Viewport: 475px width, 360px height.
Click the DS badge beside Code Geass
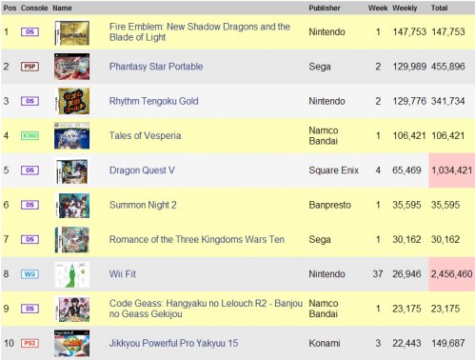[30, 309]
